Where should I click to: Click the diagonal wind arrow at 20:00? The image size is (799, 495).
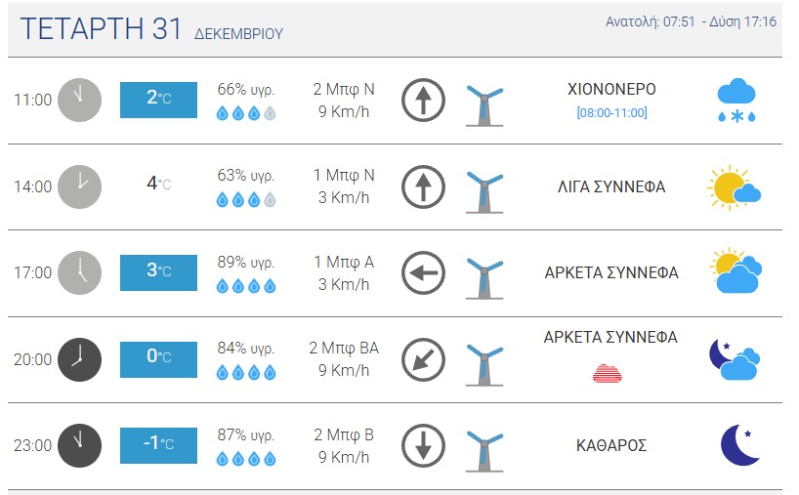tap(423, 359)
